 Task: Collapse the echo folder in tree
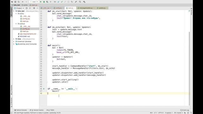(x=16, y=14)
